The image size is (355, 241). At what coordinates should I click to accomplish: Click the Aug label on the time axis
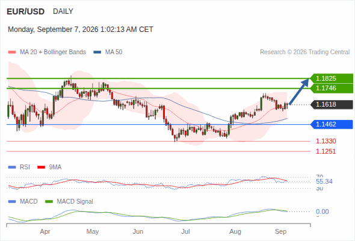[235, 232]
